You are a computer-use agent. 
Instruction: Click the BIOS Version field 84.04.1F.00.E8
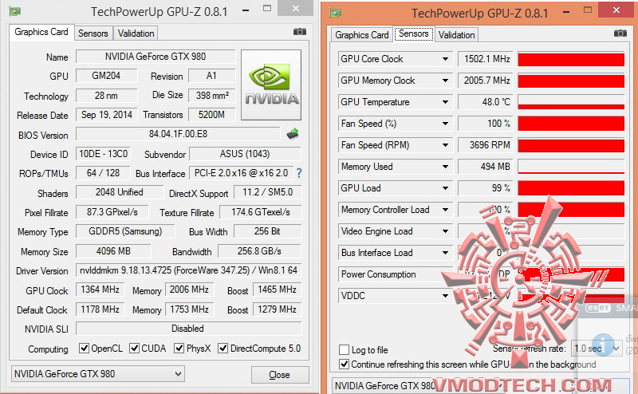click(x=178, y=134)
